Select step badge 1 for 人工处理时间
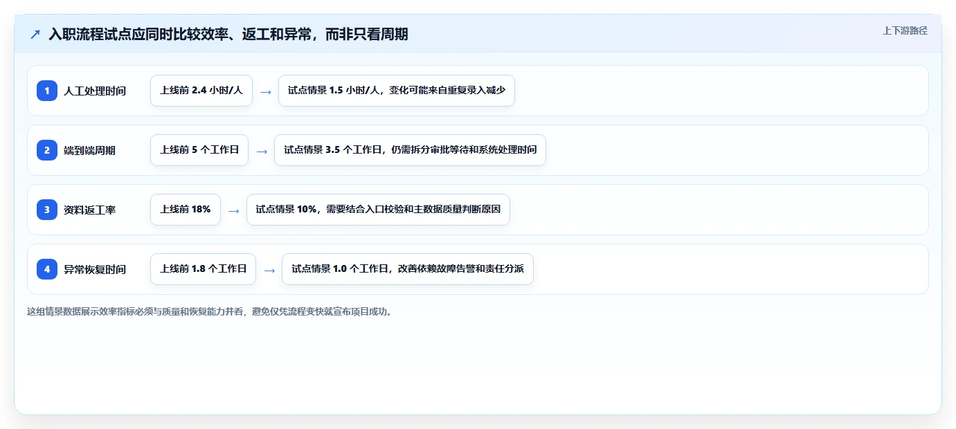The image size is (956, 429). pyautogui.click(x=47, y=91)
